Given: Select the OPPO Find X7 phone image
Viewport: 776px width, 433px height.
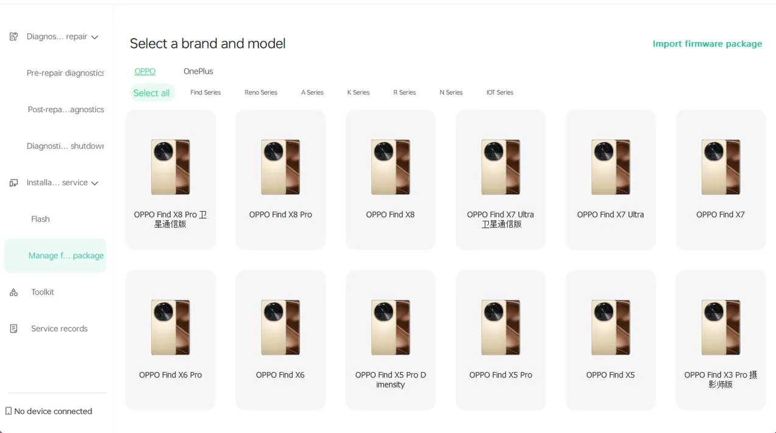Looking at the screenshot, I should 721,167.
